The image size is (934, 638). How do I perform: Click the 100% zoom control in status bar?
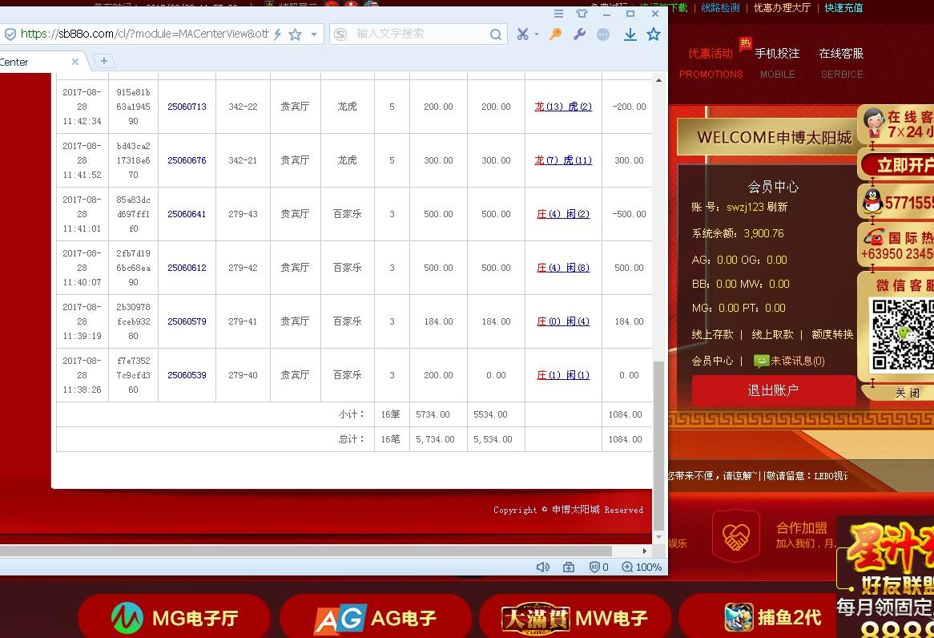[640, 566]
